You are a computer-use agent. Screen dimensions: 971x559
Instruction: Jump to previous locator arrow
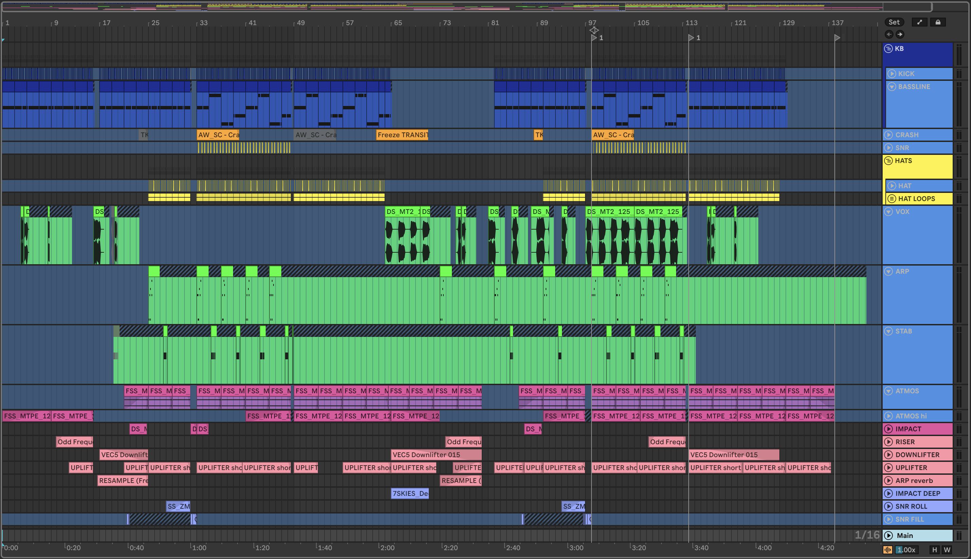(x=889, y=34)
